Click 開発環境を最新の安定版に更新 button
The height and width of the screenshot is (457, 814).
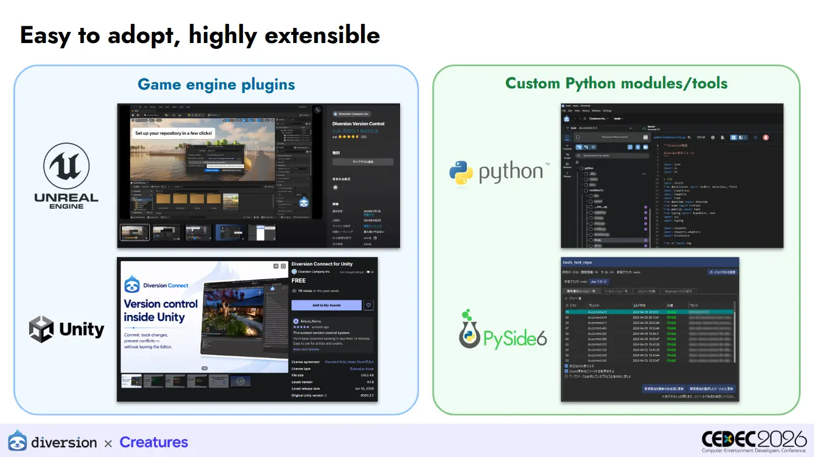coord(664,389)
